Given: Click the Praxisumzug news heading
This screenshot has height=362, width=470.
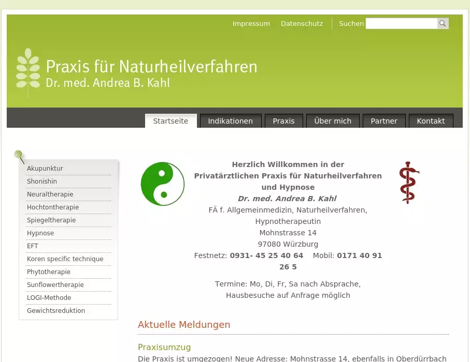Looking at the screenshot, I should [164, 347].
